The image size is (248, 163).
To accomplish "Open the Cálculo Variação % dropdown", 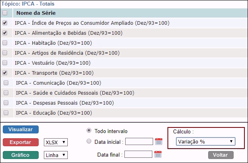I will point(205,141).
